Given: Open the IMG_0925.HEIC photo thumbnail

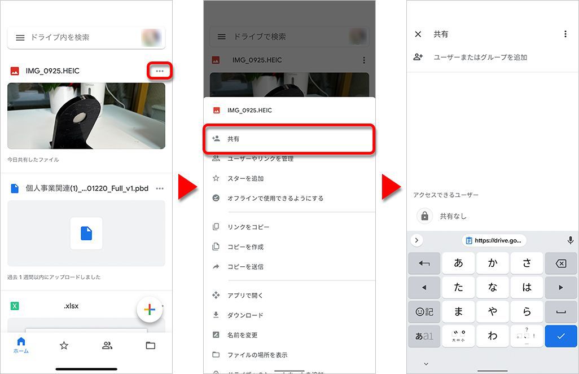Looking at the screenshot, I should pos(86,116).
